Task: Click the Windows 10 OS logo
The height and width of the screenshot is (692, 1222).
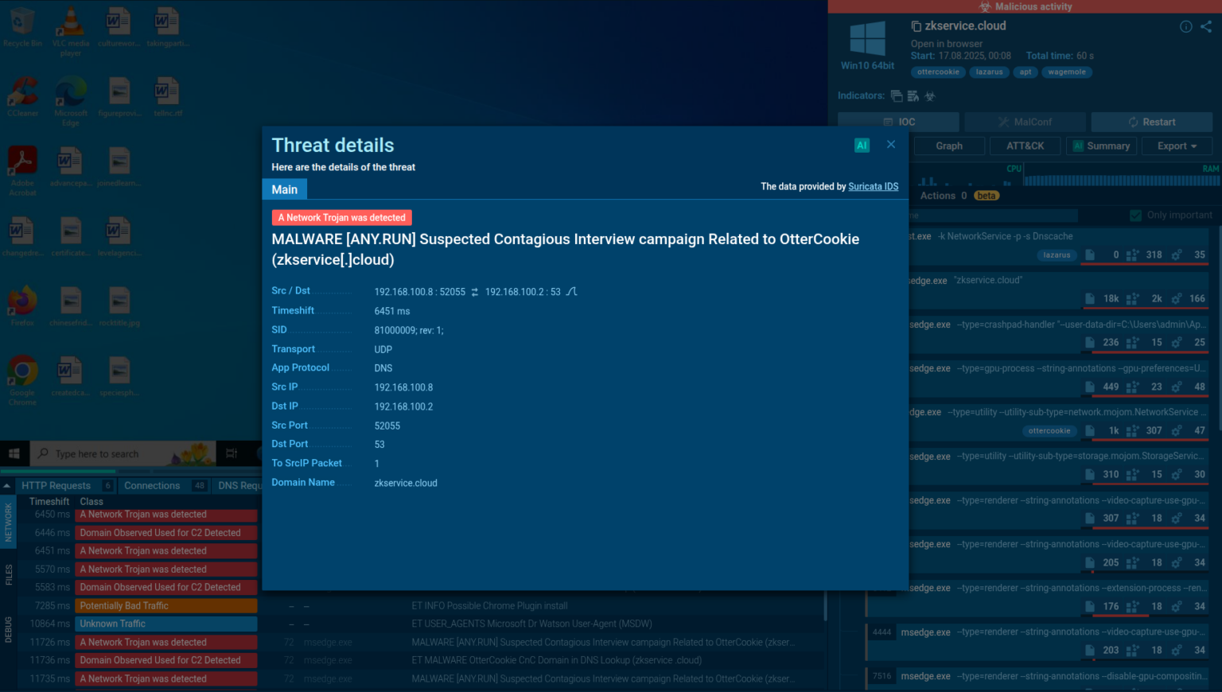Action: [x=867, y=38]
